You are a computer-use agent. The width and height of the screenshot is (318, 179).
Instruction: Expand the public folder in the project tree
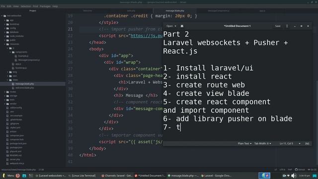coord(5,40)
